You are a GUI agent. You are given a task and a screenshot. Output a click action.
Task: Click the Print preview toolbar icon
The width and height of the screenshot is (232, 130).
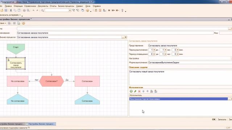click(28, 10)
